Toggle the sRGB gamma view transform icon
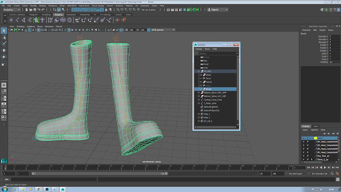341x192 pixels. tap(149, 30)
